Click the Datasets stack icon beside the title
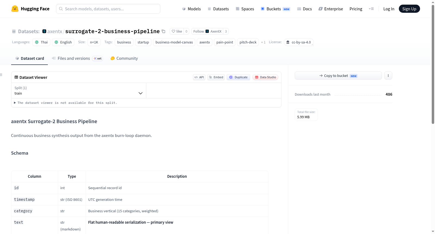The image size is (435, 234). point(14,31)
